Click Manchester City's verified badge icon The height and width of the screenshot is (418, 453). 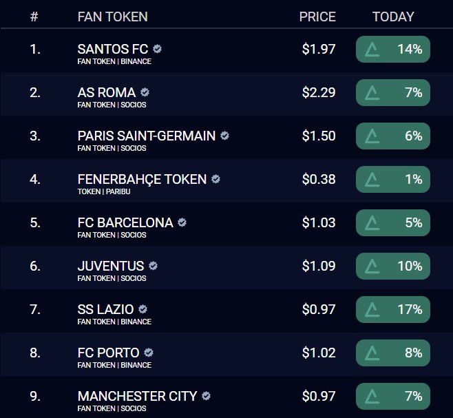pyautogui.click(x=207, y=396)
